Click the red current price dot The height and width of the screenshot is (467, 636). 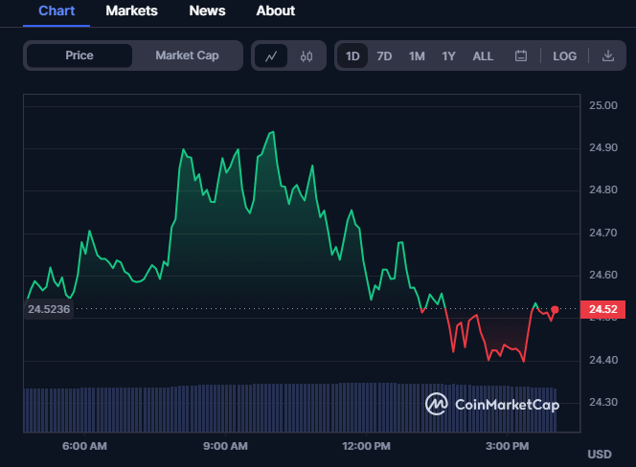(555, 310)
